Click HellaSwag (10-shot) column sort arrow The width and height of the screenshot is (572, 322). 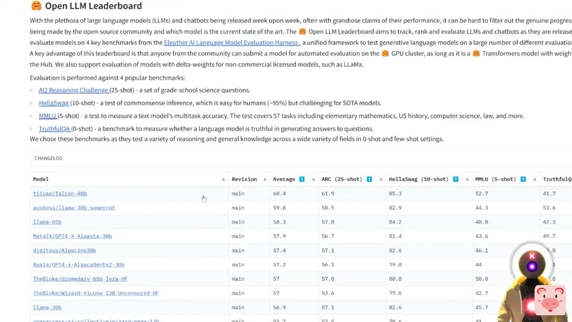tap(467, 179)
